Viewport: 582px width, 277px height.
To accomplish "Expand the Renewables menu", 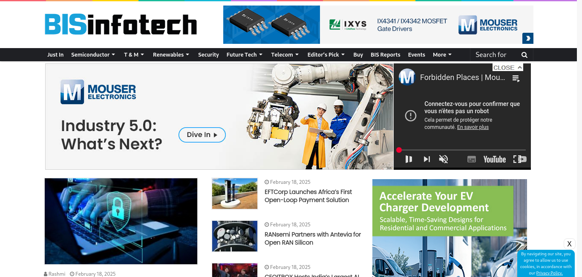I will coord(171,55).
